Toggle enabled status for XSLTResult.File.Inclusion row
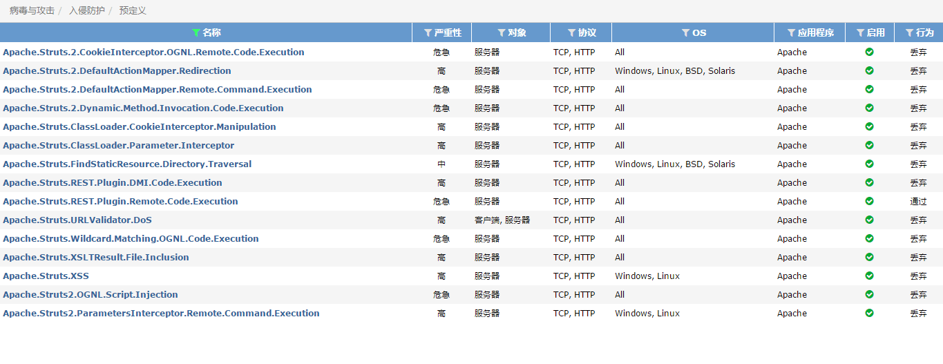Viewport: 943px width, 364px height. point(870,257)
